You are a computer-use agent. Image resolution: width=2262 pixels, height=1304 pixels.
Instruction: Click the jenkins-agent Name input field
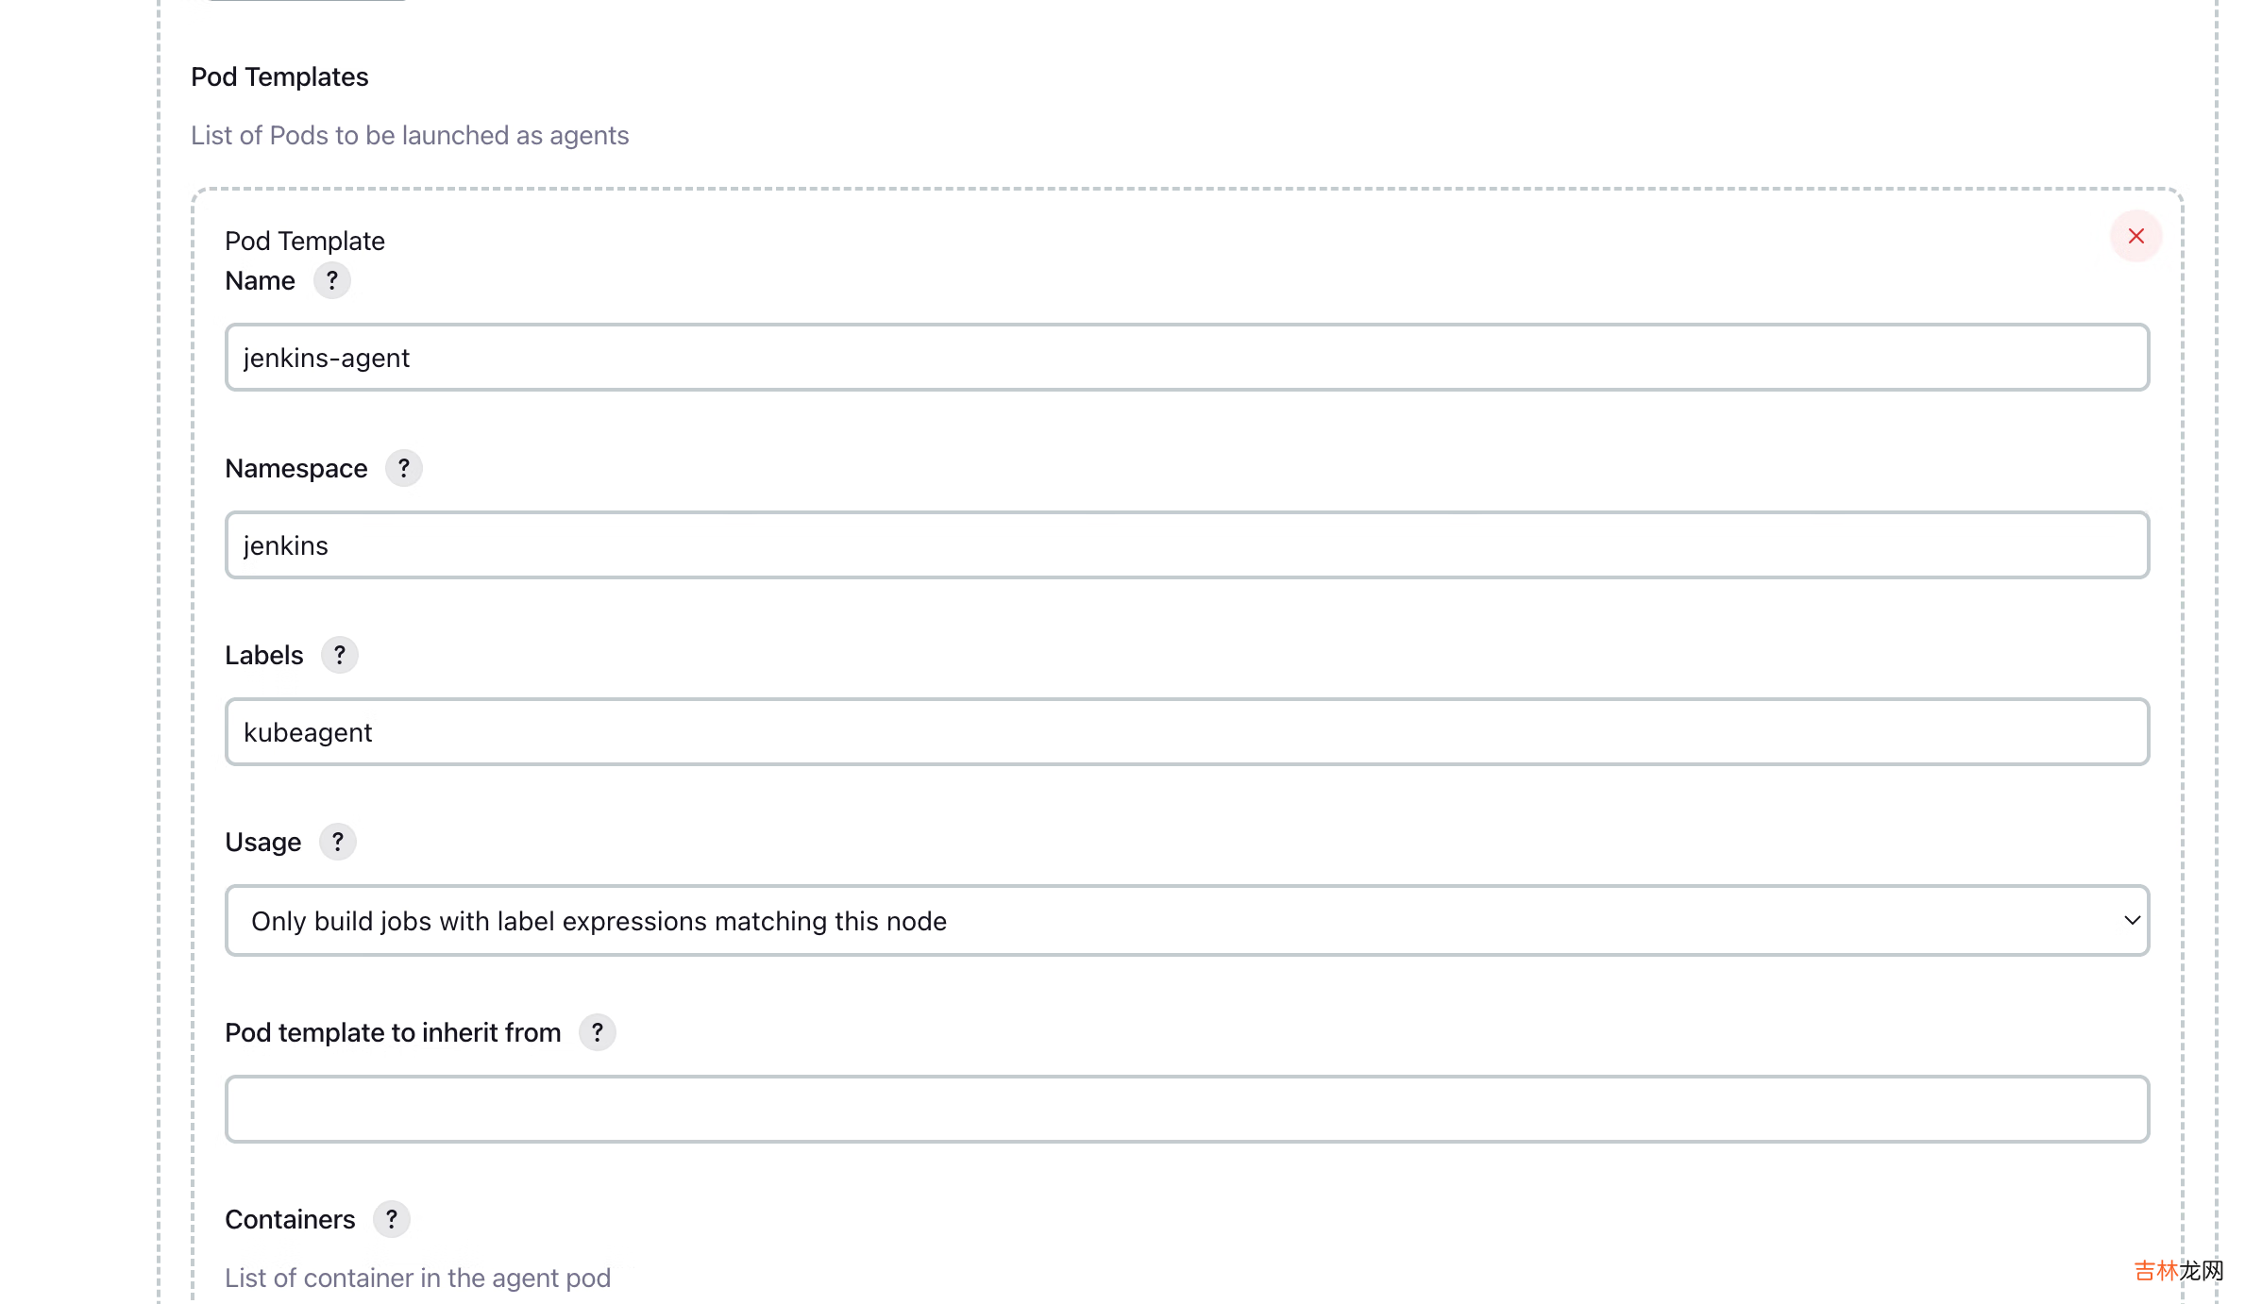coord(1186,357)
